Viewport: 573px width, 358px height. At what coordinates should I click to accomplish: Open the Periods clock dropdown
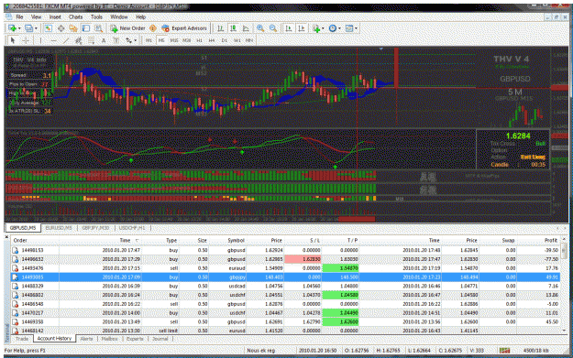tap(334, 28)
